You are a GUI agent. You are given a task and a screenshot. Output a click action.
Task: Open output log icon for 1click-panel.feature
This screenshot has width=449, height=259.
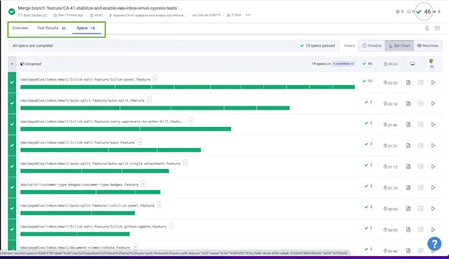point(408,83)
